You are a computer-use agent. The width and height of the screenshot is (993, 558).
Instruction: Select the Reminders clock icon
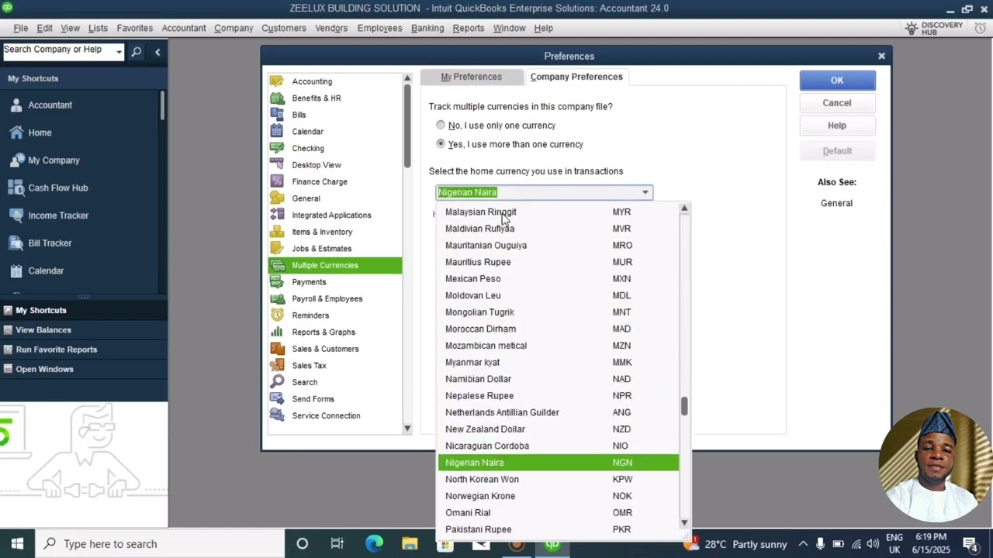(x=277, y=315)
